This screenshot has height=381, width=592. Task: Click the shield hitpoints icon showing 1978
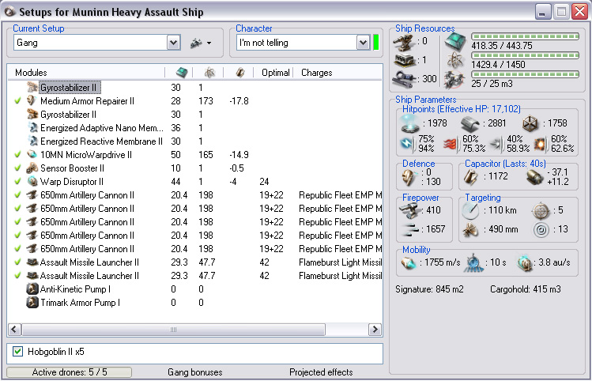pyautogui.click(x=409, y=123)
